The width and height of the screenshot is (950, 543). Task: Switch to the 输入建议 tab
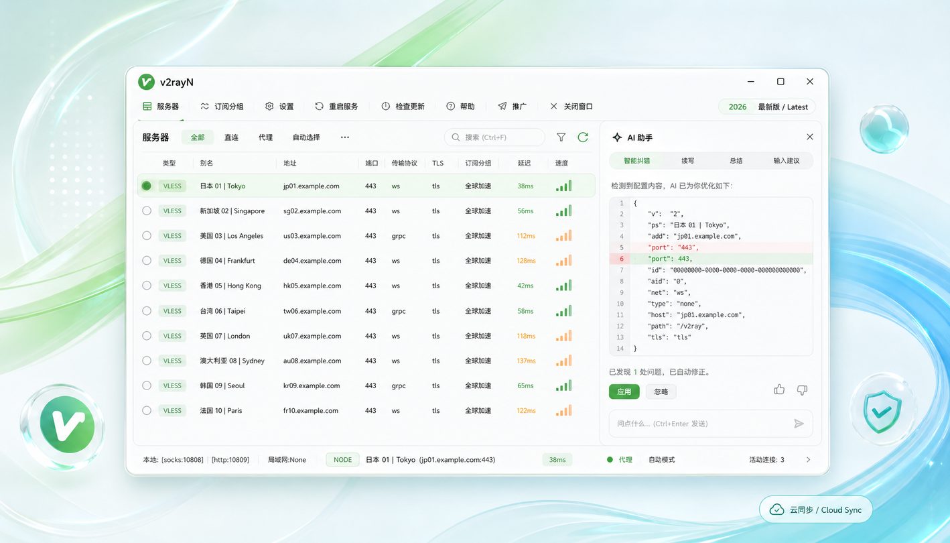[x=787, y=161]
